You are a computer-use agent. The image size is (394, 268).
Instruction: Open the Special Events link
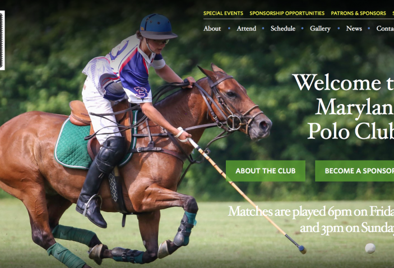click(x=223, y=13)
